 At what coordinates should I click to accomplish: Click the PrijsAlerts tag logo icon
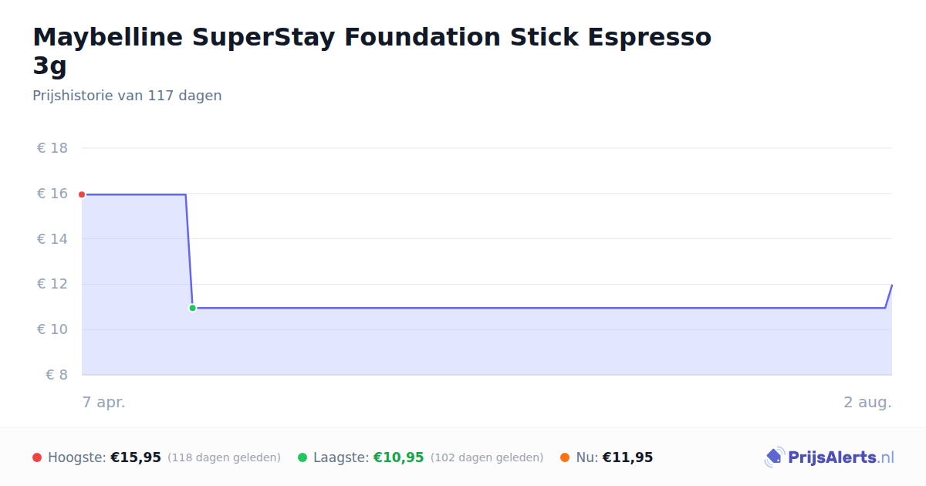click(774, 457)
